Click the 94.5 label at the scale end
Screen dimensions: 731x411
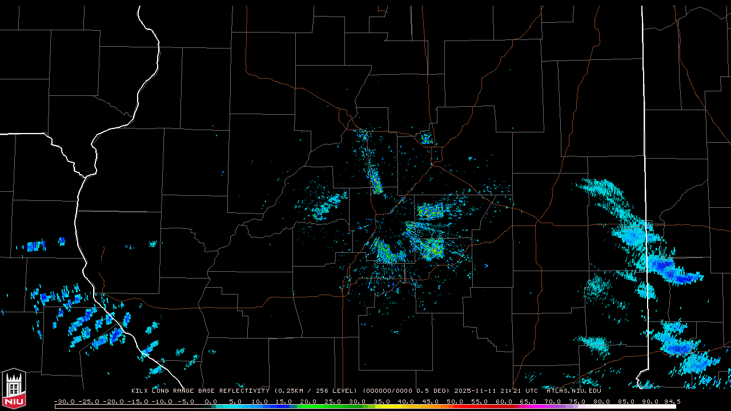pos(672,402)
